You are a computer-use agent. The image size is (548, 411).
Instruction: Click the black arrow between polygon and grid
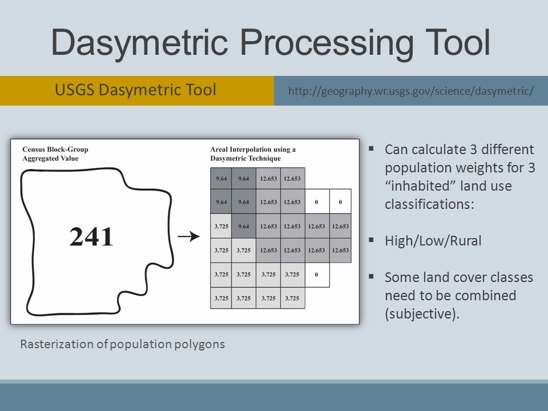[189, 236]
